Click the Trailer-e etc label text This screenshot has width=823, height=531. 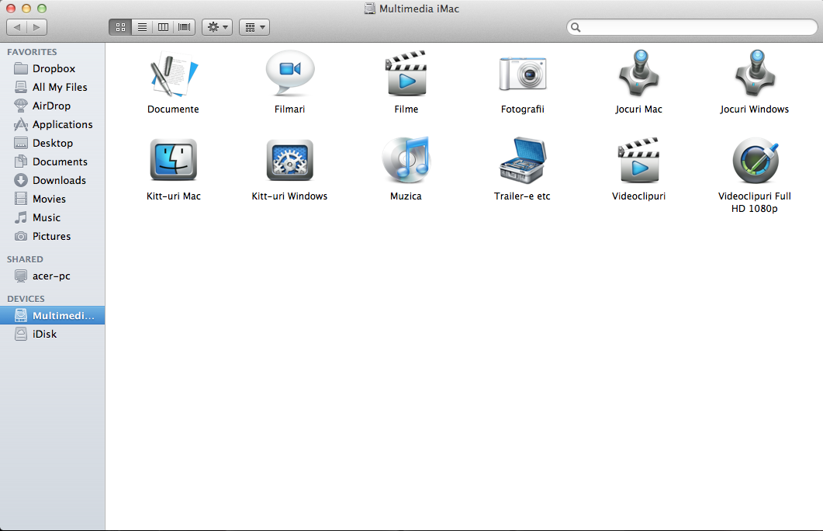(522, 196)
